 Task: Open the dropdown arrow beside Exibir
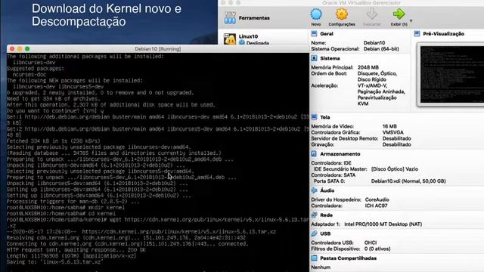[x=411, y=20]
